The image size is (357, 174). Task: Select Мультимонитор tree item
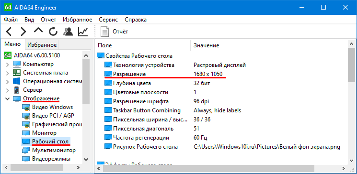pos(54,150)
